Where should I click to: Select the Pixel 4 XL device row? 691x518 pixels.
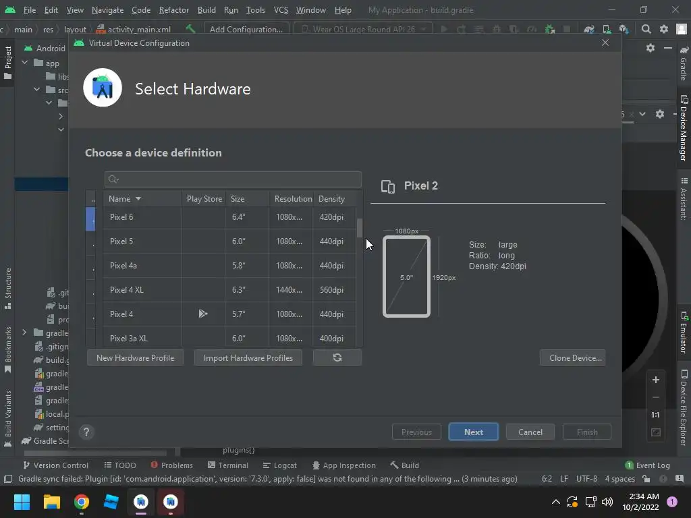229,289
